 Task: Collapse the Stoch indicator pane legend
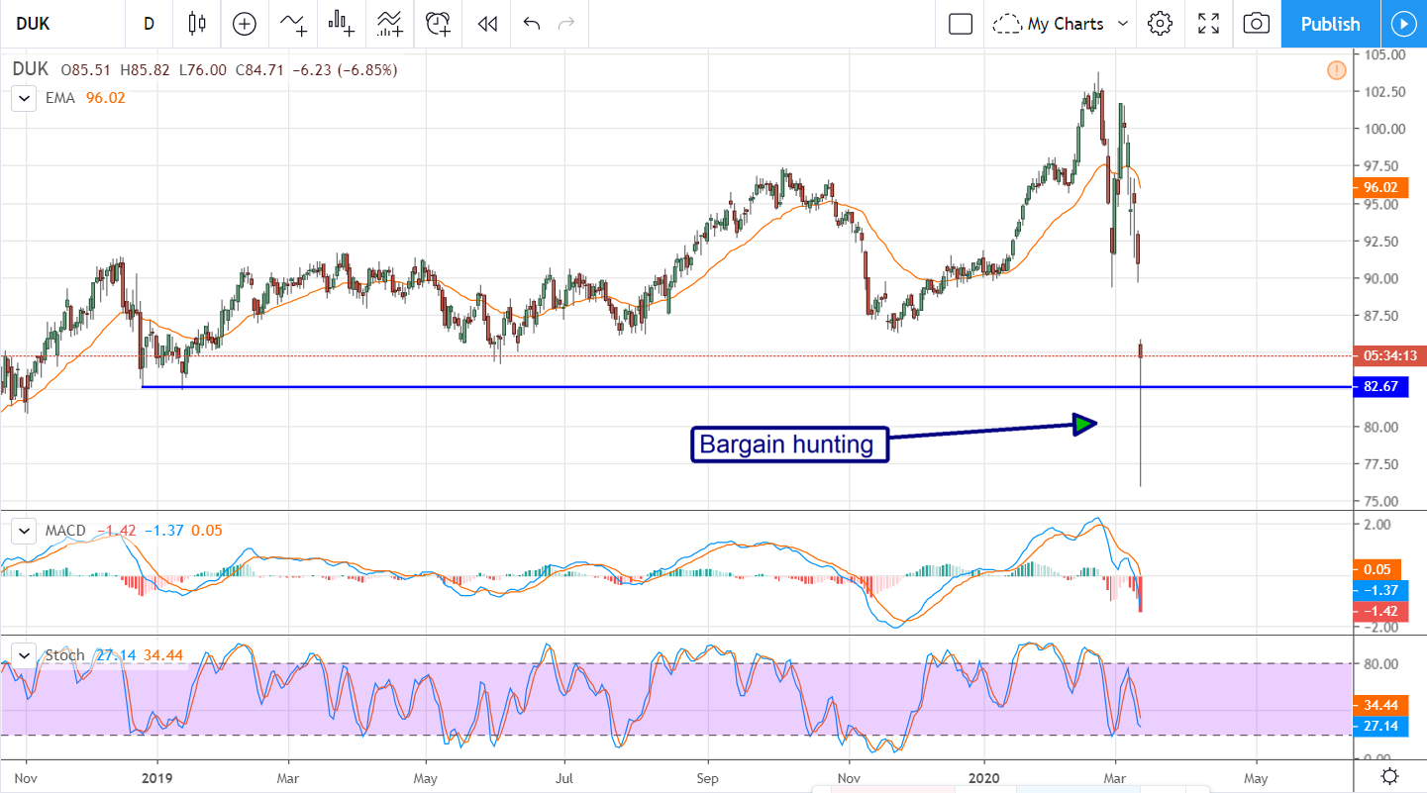tap(22, 655)
